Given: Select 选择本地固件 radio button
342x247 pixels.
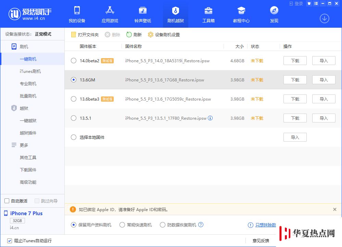Looking at the screenshot, I should (x=74, y=137).
